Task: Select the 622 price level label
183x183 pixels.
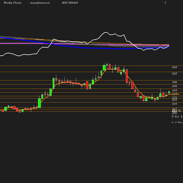Action: (x=174, y=74)
